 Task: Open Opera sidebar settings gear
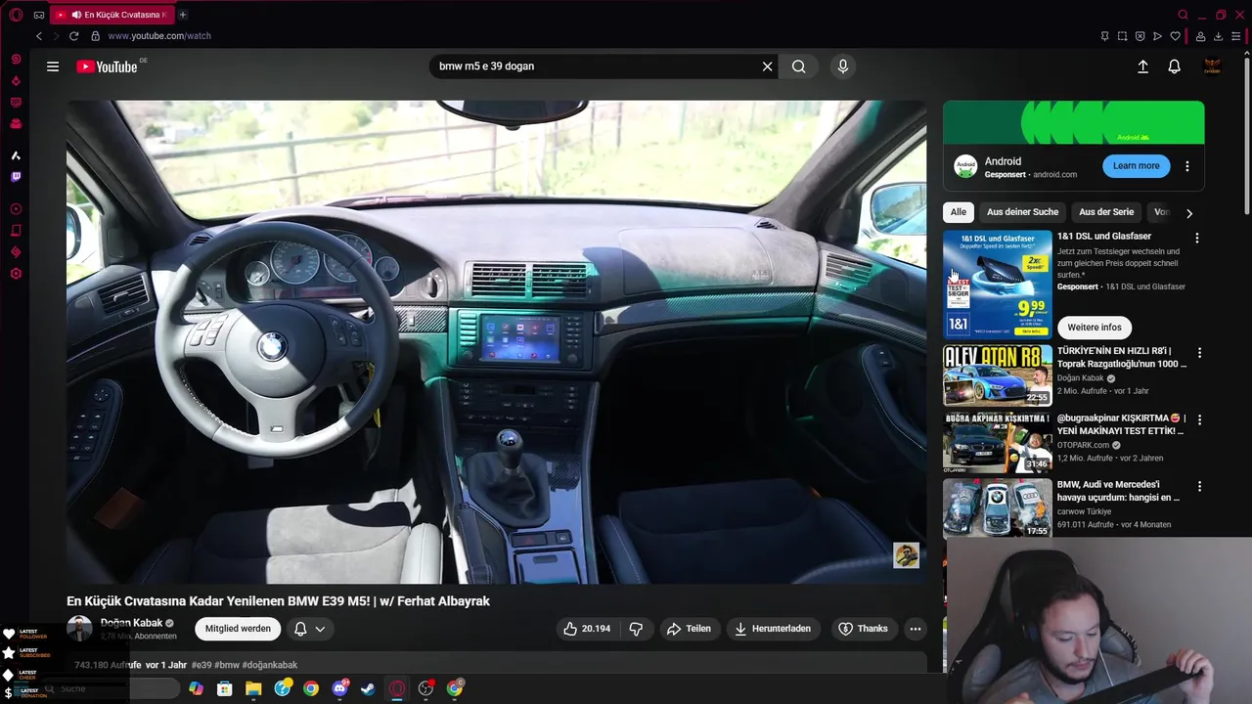pyautogui.click(x=16, y=274)
